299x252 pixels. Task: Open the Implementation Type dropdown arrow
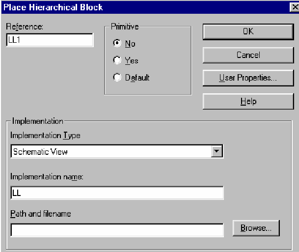click(217, 151)
